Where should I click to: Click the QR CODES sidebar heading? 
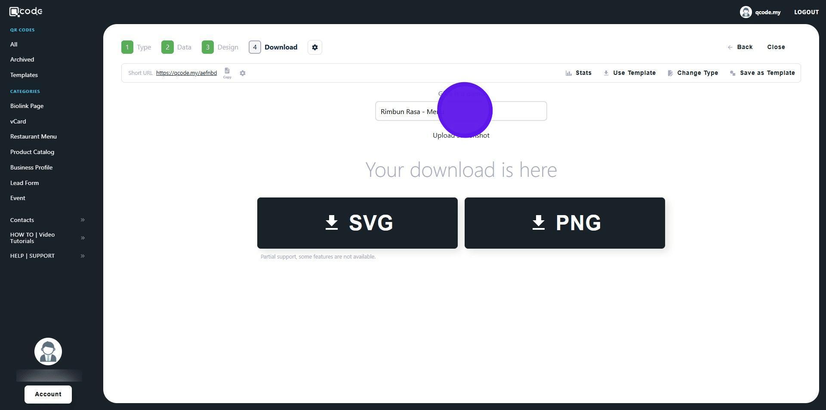click(x=22, y=30)
